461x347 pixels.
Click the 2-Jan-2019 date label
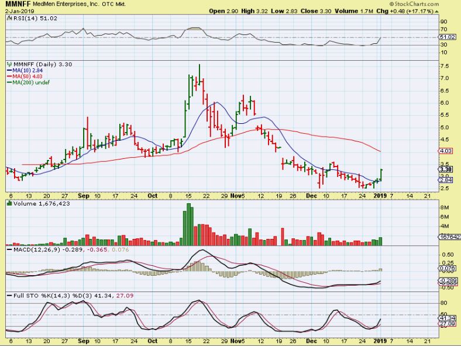[20, 11]
